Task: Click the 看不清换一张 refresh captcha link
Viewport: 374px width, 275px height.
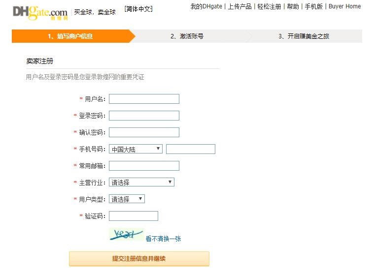Action: (x=163, y=239)
